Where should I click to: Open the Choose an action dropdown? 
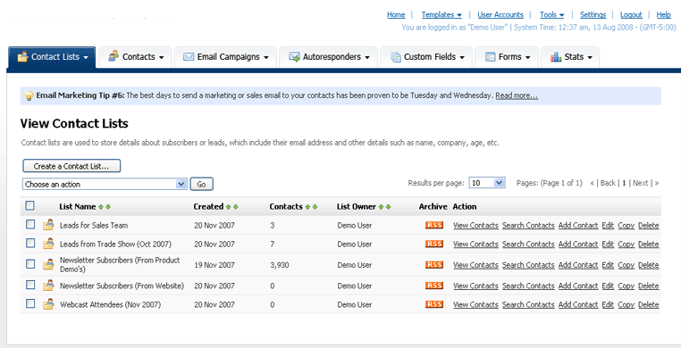[x=105, y=184]
